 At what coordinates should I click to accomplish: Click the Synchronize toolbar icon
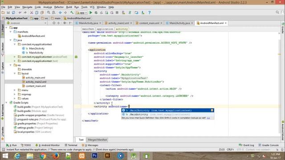[13, 13]
